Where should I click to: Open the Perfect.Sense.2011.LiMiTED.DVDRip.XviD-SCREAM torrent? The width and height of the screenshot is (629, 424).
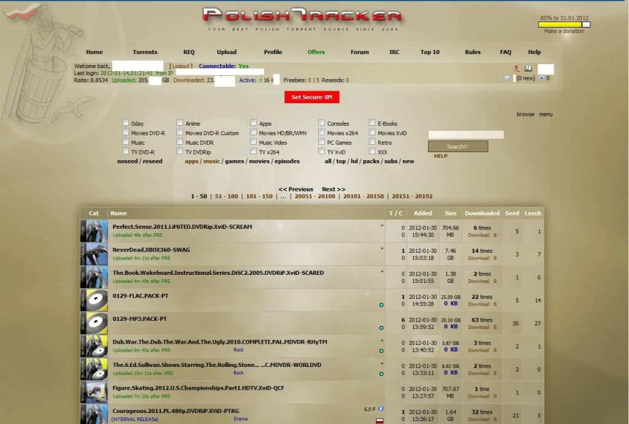182,227
